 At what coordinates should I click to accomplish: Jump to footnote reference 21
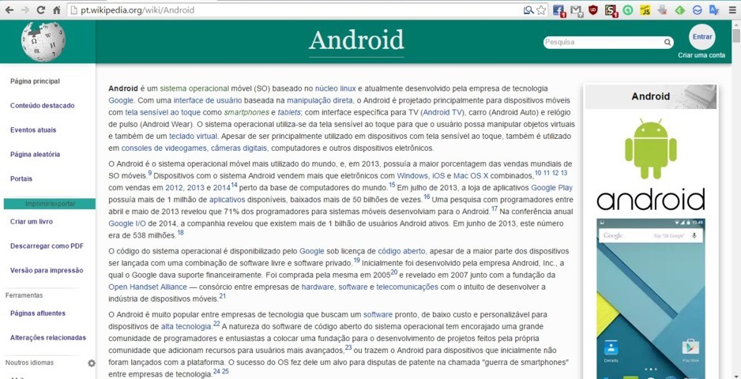pos(223,296)
